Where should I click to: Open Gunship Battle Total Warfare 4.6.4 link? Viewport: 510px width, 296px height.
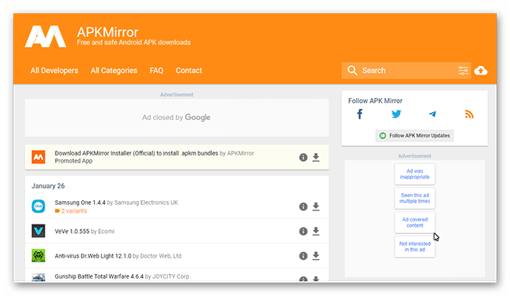[99, 276]
